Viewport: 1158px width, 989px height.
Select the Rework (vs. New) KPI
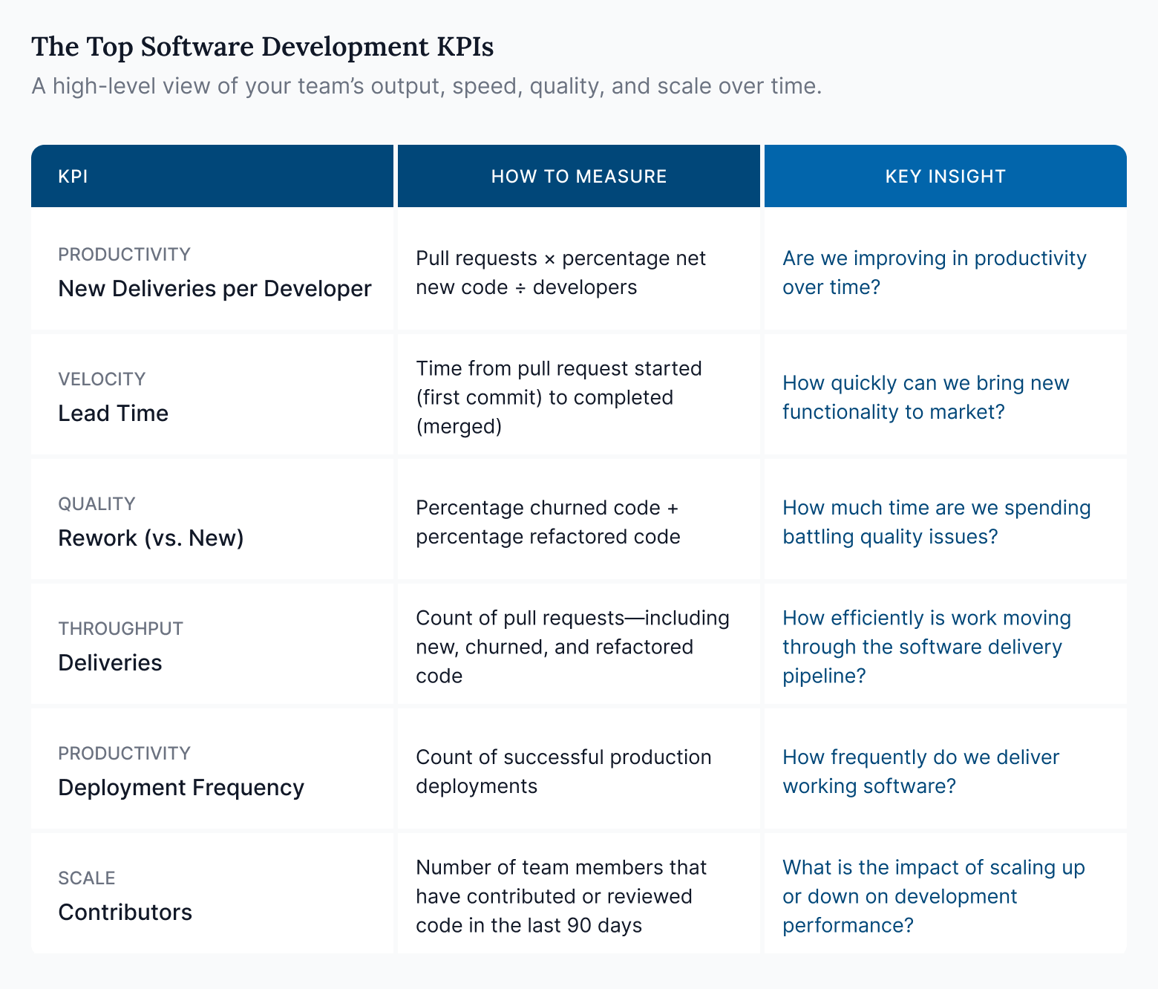pos(151,538)
